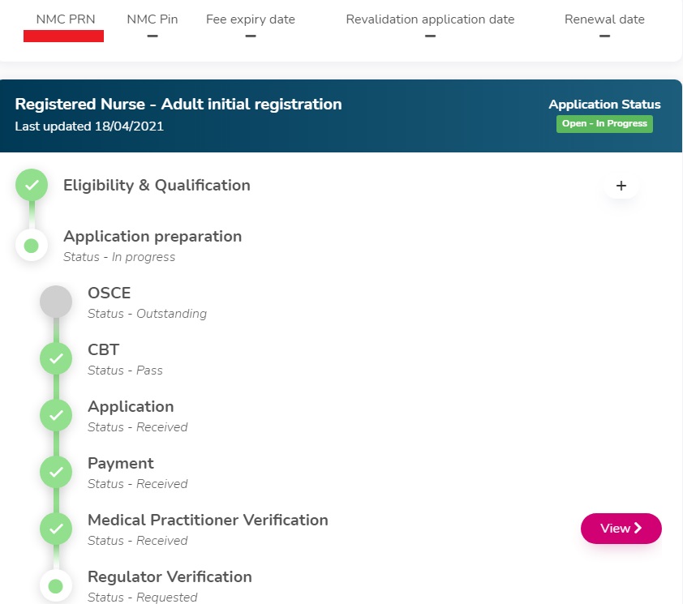Select the CBT step label
This screenshot has width=683, height=604.
pos(103,350)
